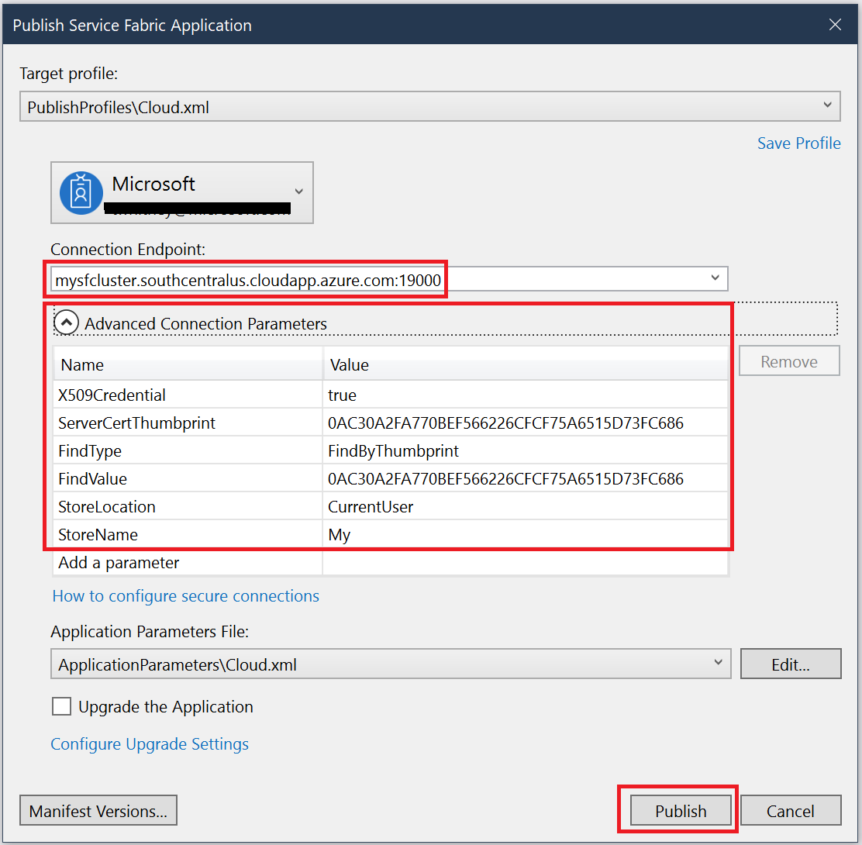
Task: Open the Microsoft account selector chevron
Action: click(x=298, y=191)
